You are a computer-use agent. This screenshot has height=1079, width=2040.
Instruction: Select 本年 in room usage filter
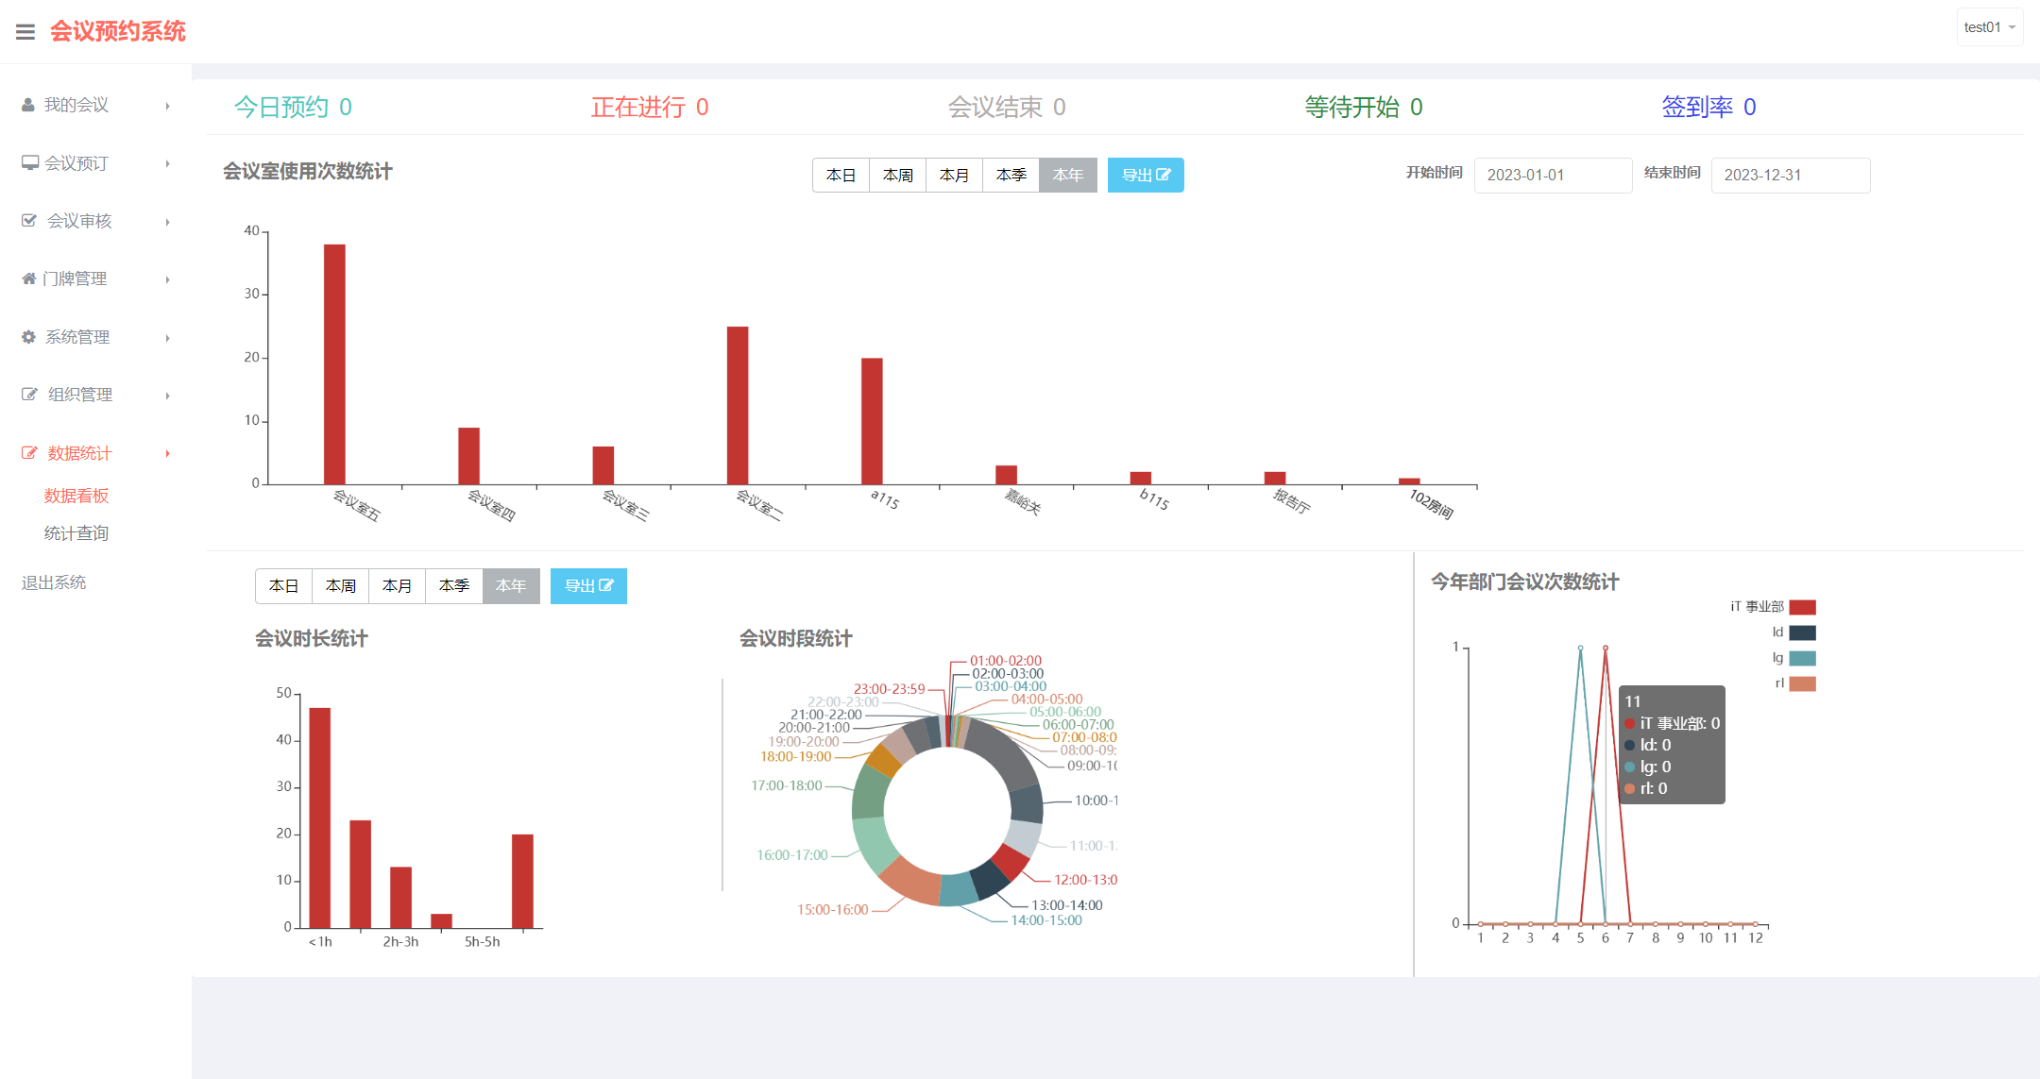pos(1068,175)
